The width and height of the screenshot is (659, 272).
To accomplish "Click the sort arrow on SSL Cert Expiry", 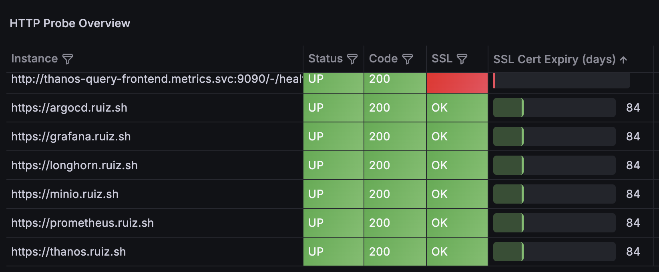I will click(623, 59).
